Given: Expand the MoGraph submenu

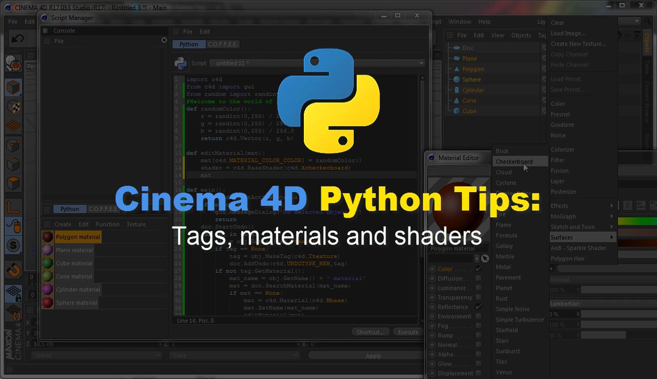Looking at the screenshot, I should (x=582, y=216).
